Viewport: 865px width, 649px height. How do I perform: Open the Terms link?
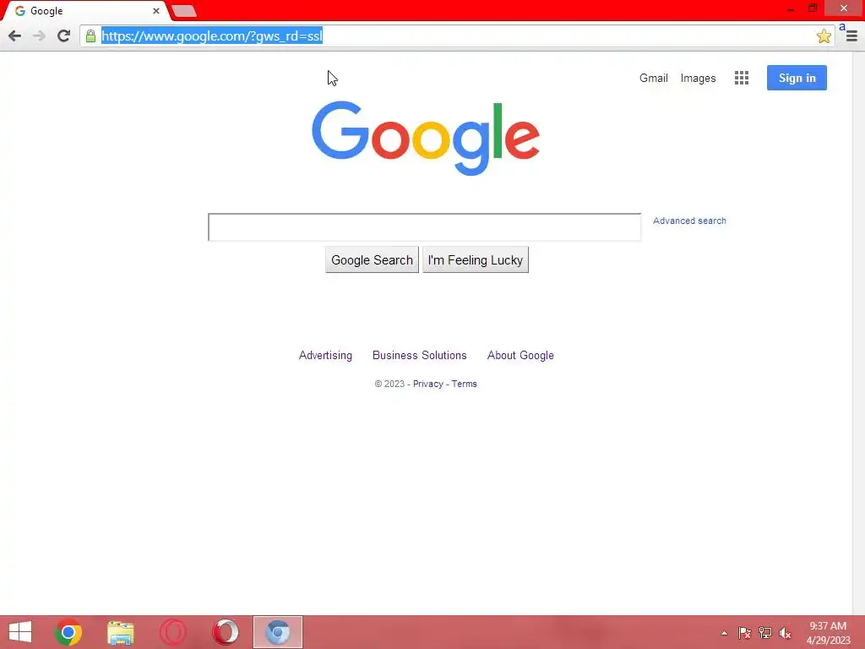click(x=464, y=384)
